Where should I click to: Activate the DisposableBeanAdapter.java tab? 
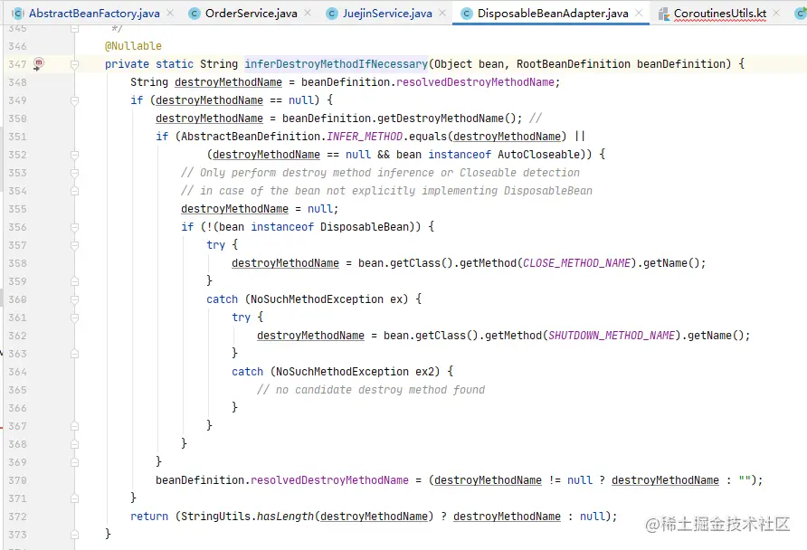553,14
